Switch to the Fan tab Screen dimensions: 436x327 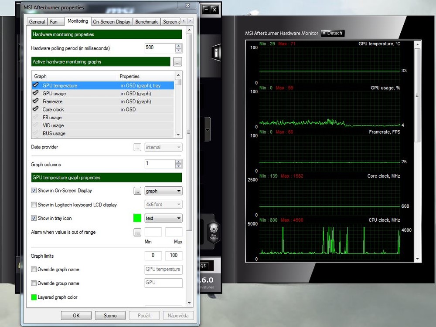tap(54, 22)
